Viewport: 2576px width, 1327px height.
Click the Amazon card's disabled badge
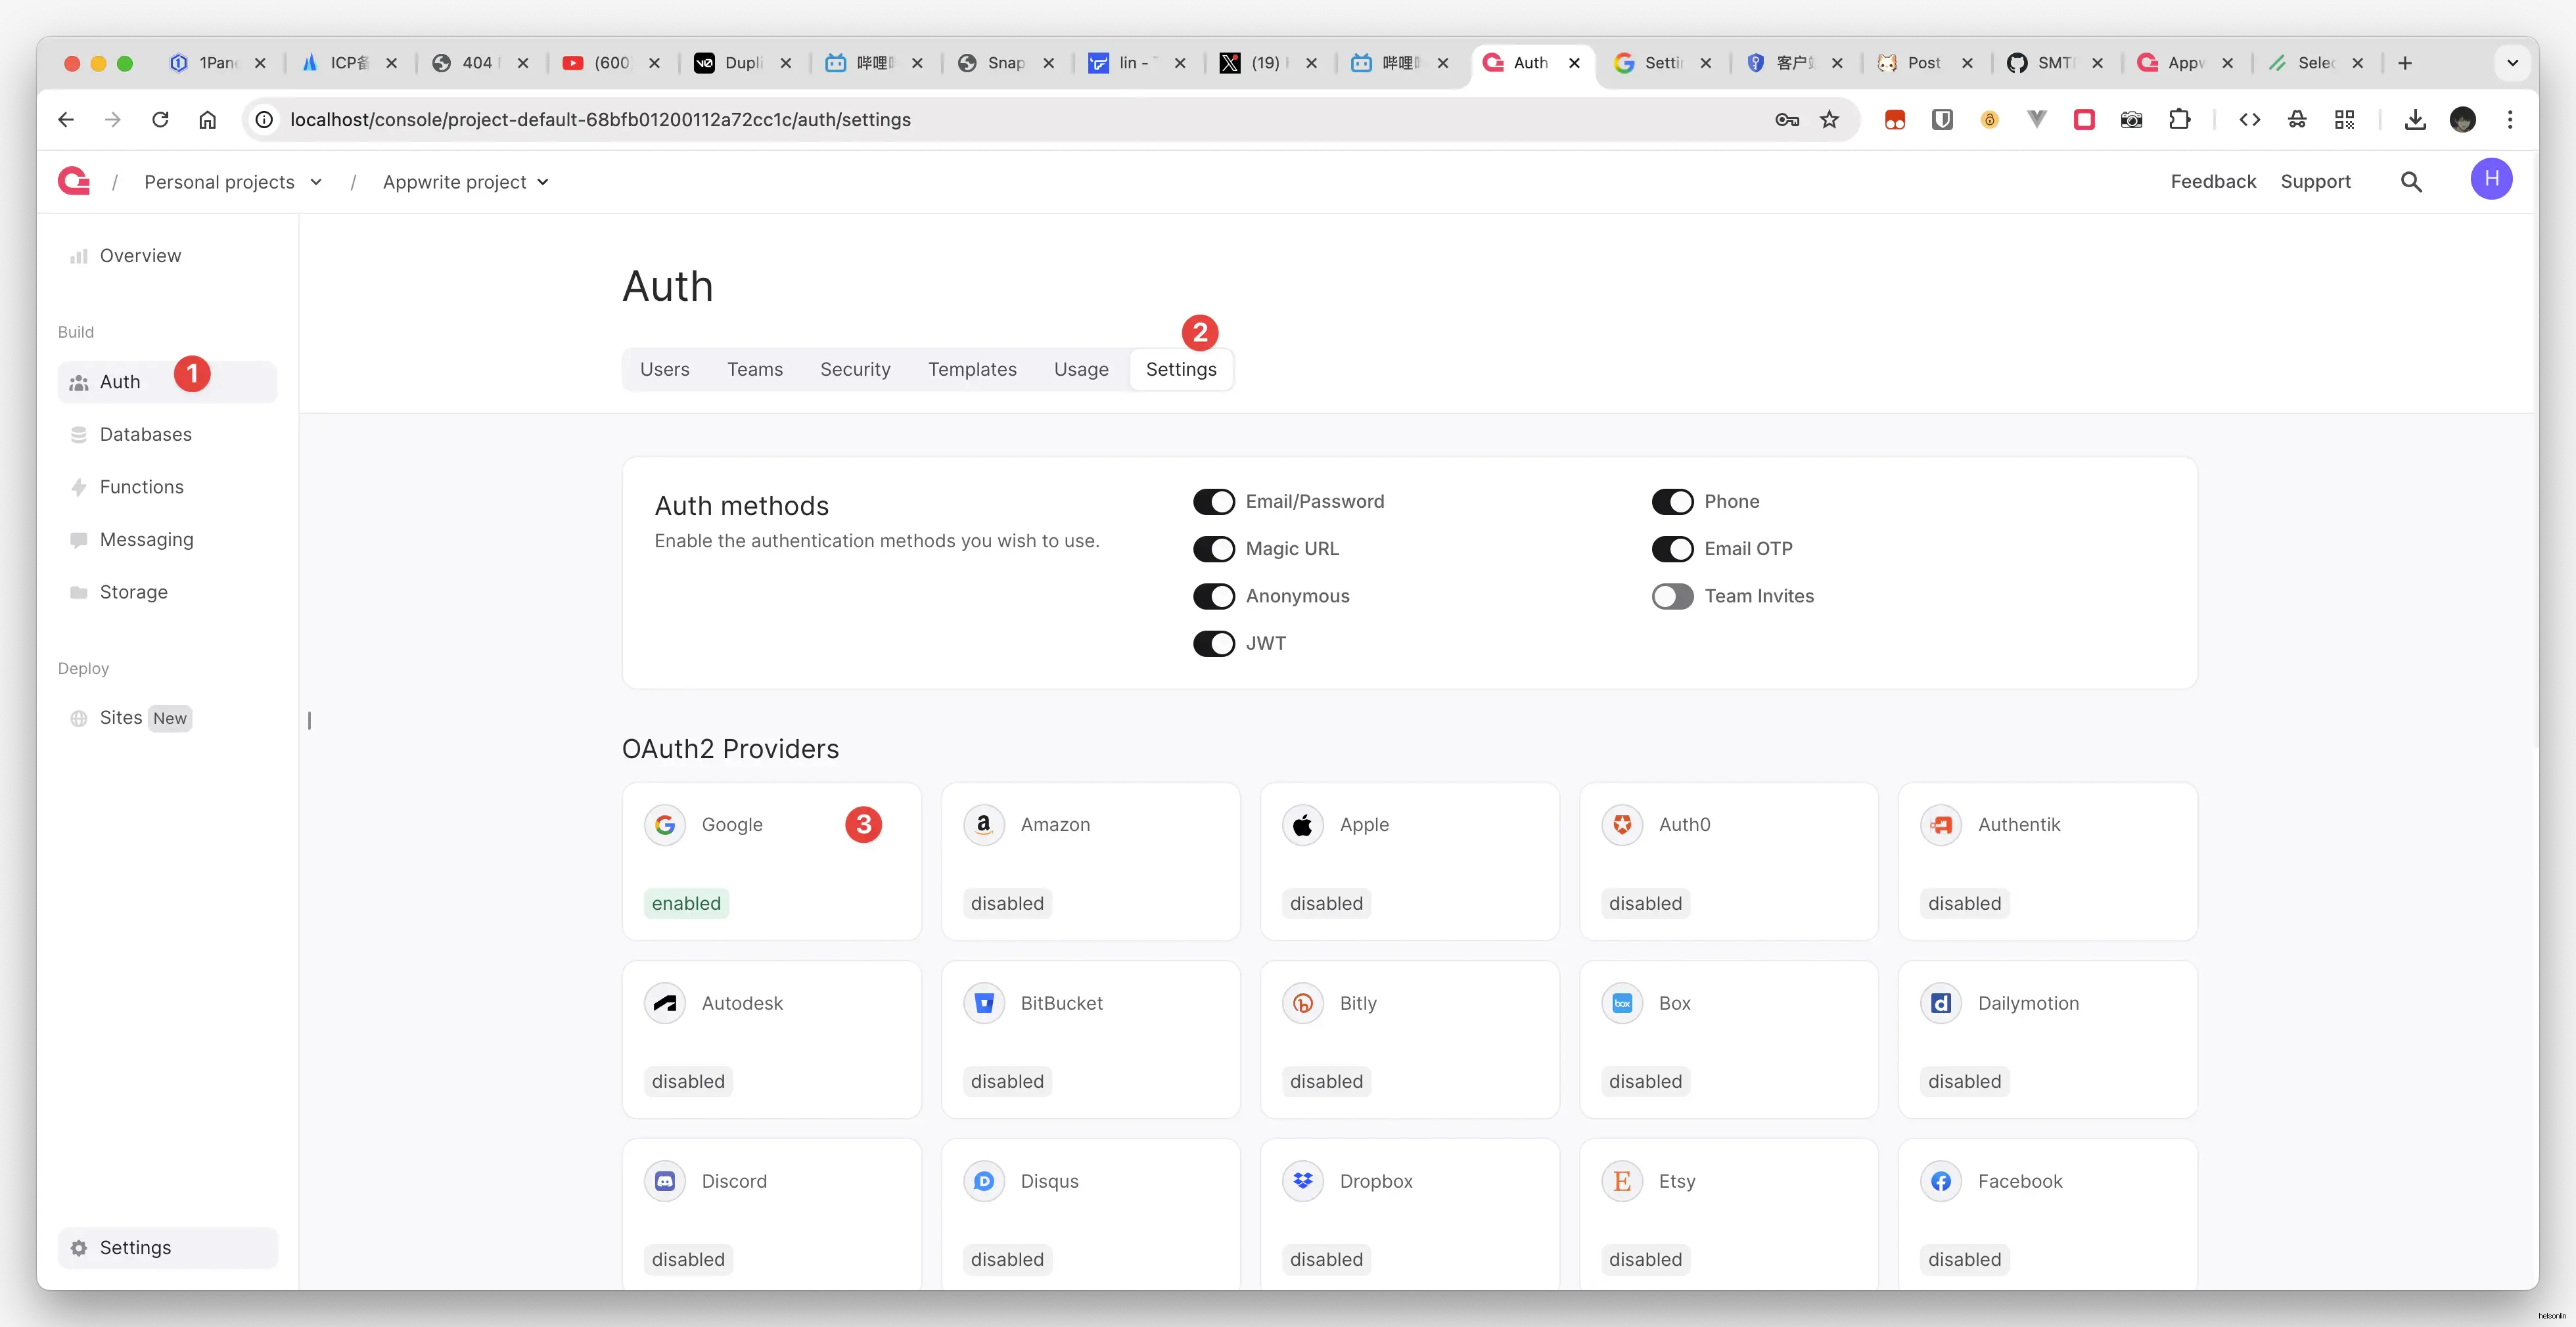pos(1007,904)
